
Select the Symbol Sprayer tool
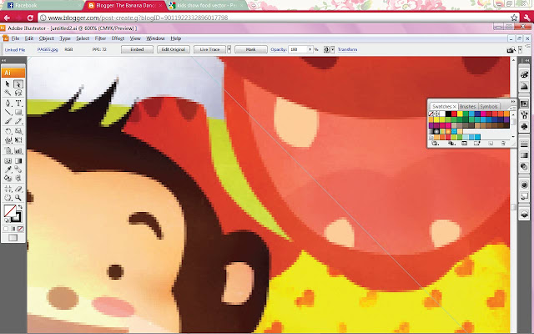8,151
